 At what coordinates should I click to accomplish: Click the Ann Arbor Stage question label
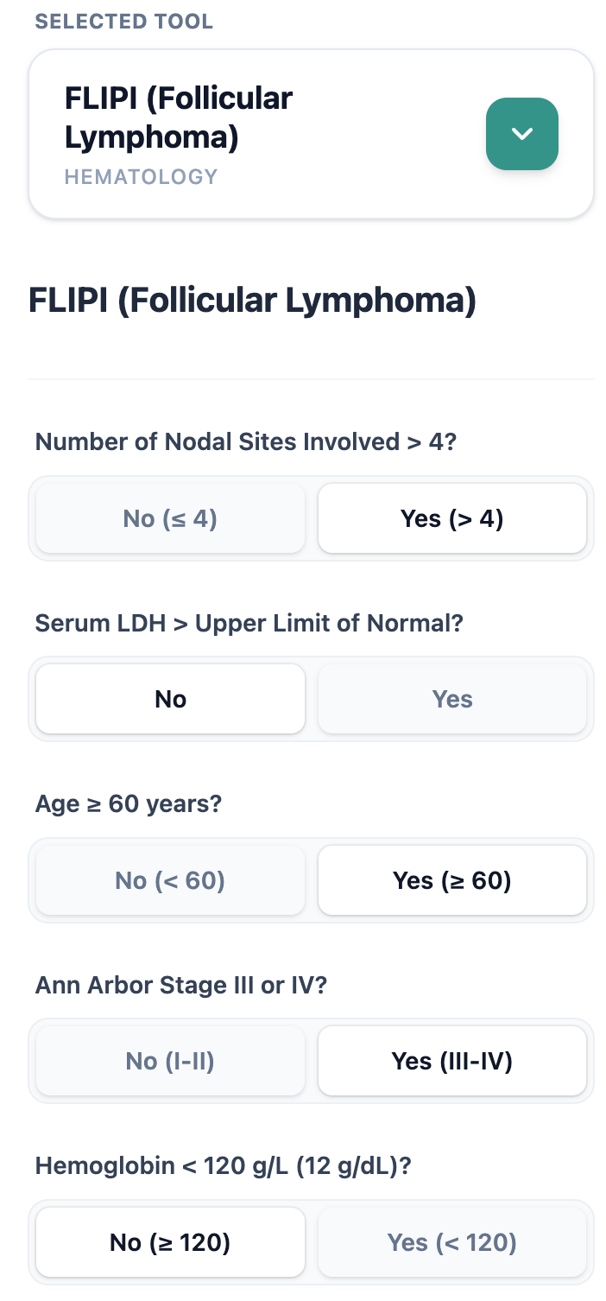[181, 985]
